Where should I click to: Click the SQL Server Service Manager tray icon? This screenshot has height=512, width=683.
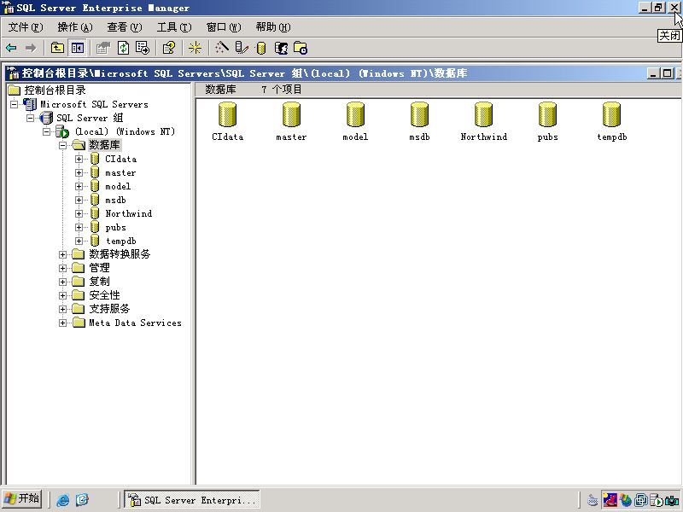point(656,500)
